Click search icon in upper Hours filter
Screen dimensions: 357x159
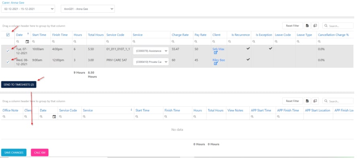click(75, 42)
